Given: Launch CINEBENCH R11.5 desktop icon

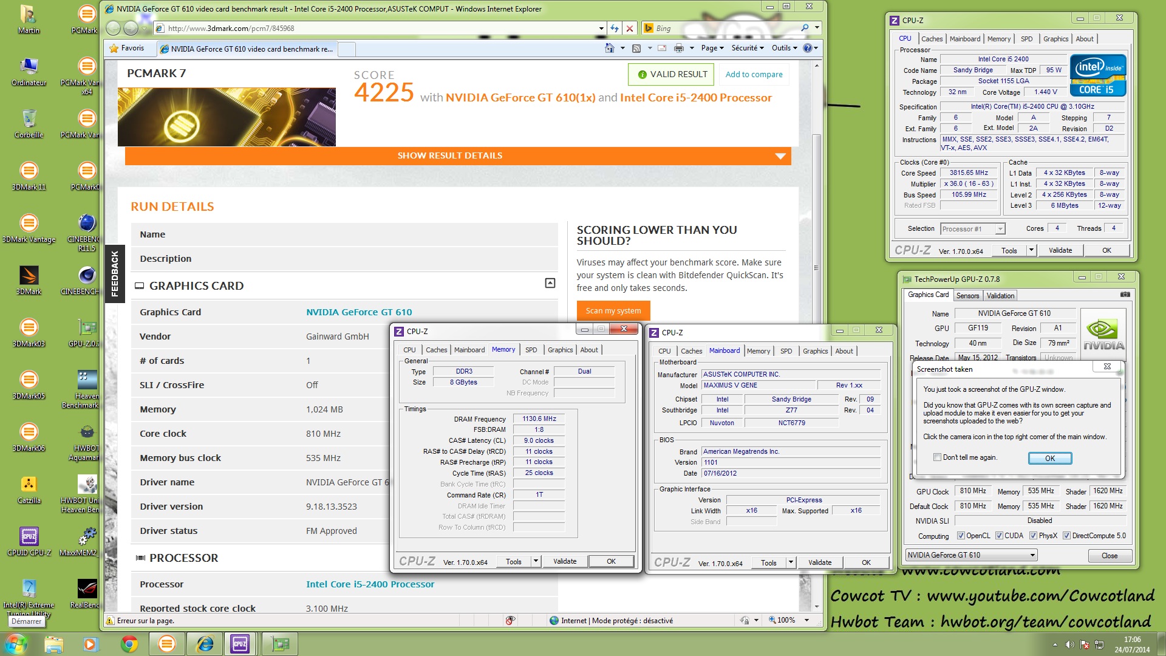Looking at the screenshot, I should point(87,232).
